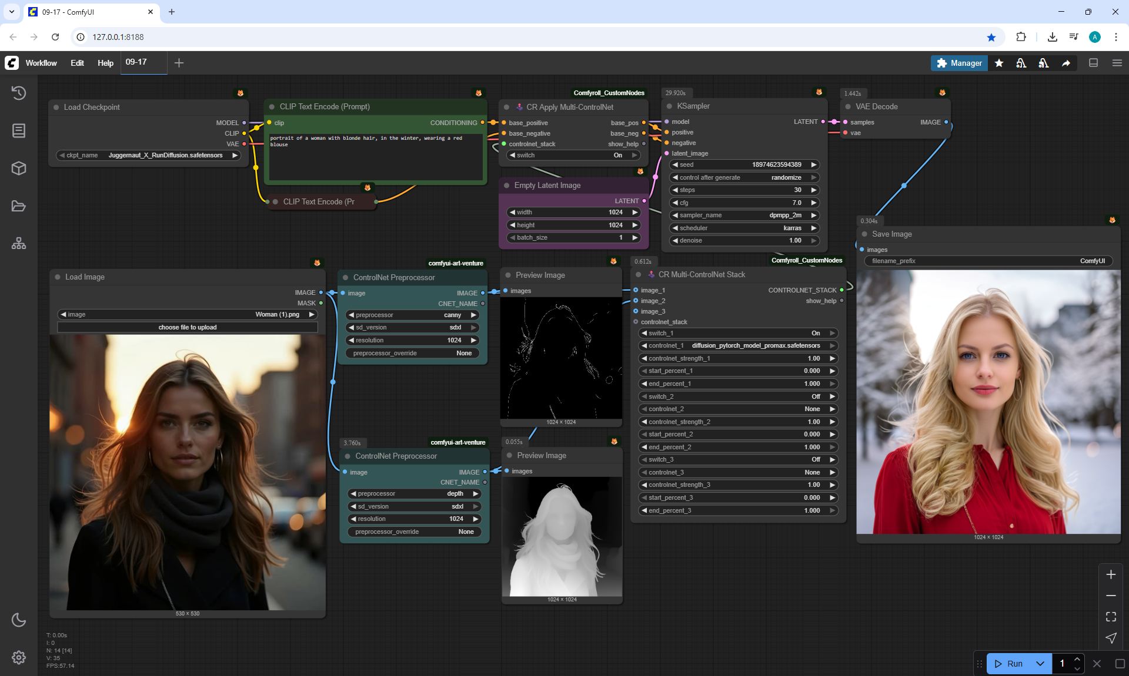Toggle switch_2 in ControlNet Stack
1129x676 pixels.
tap(739, 396)
